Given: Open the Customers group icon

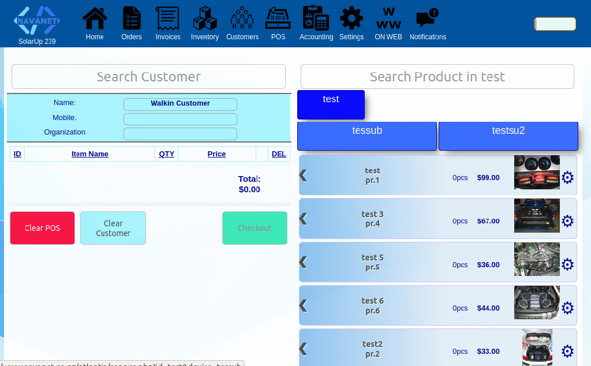Looking at the screenshot, I should tap(242, 18).
